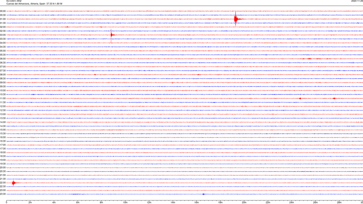Select the 06:00 time label
This screenshot has width=363, height=204.
[3, 59]
